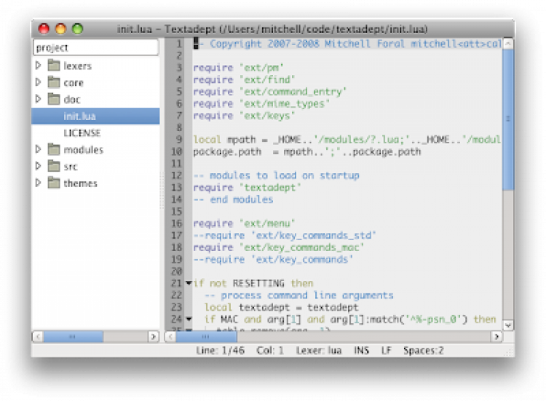Click line number 16 in margin

pyautogui.click(x=177, y=223)
